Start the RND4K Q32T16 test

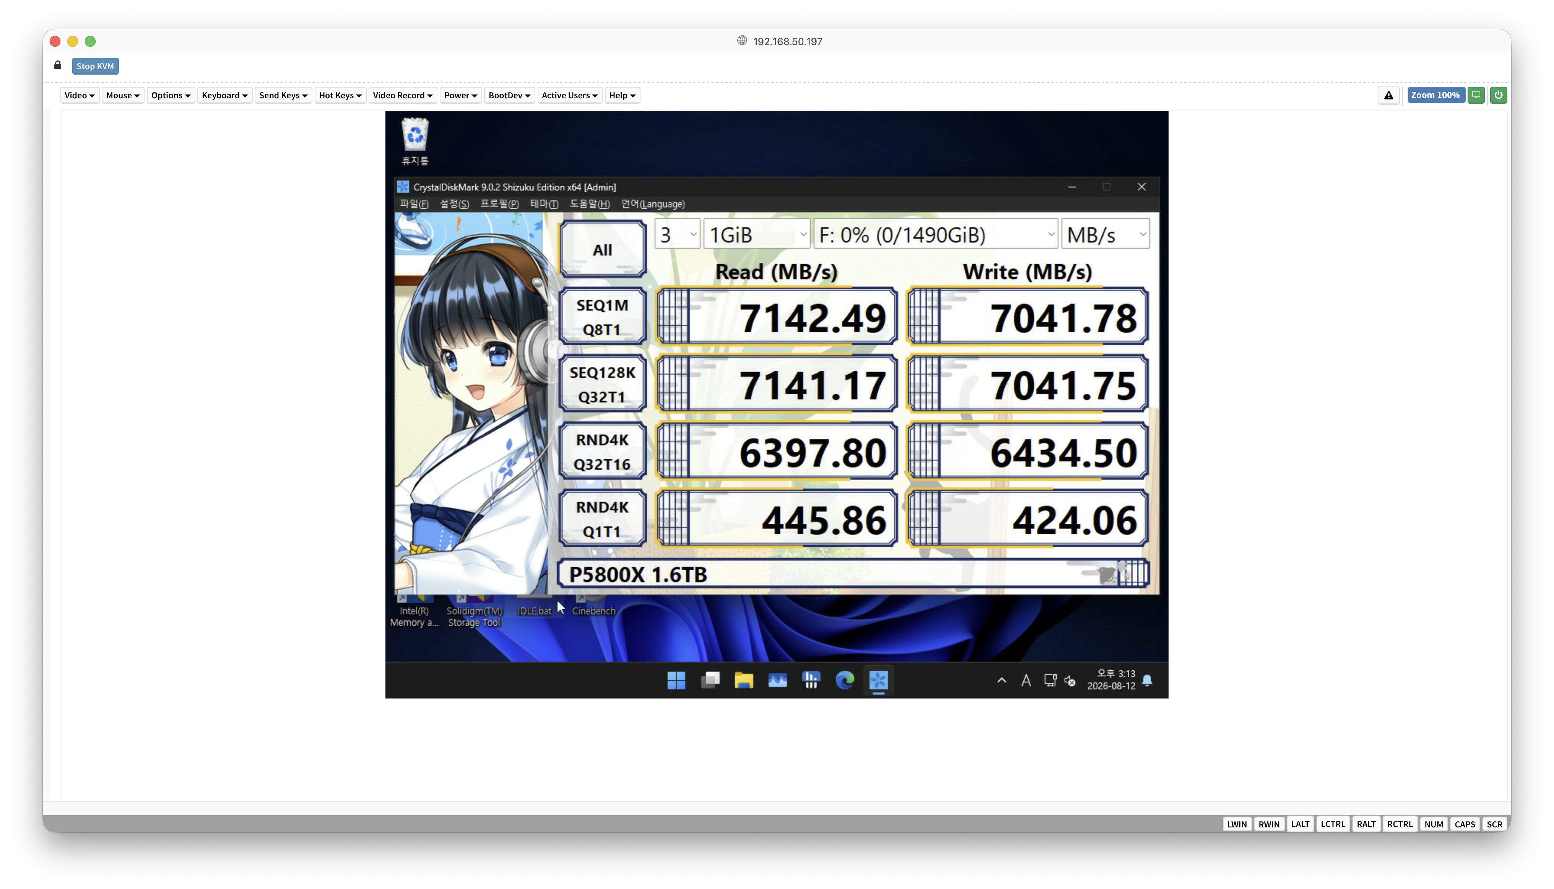point(602,451)
